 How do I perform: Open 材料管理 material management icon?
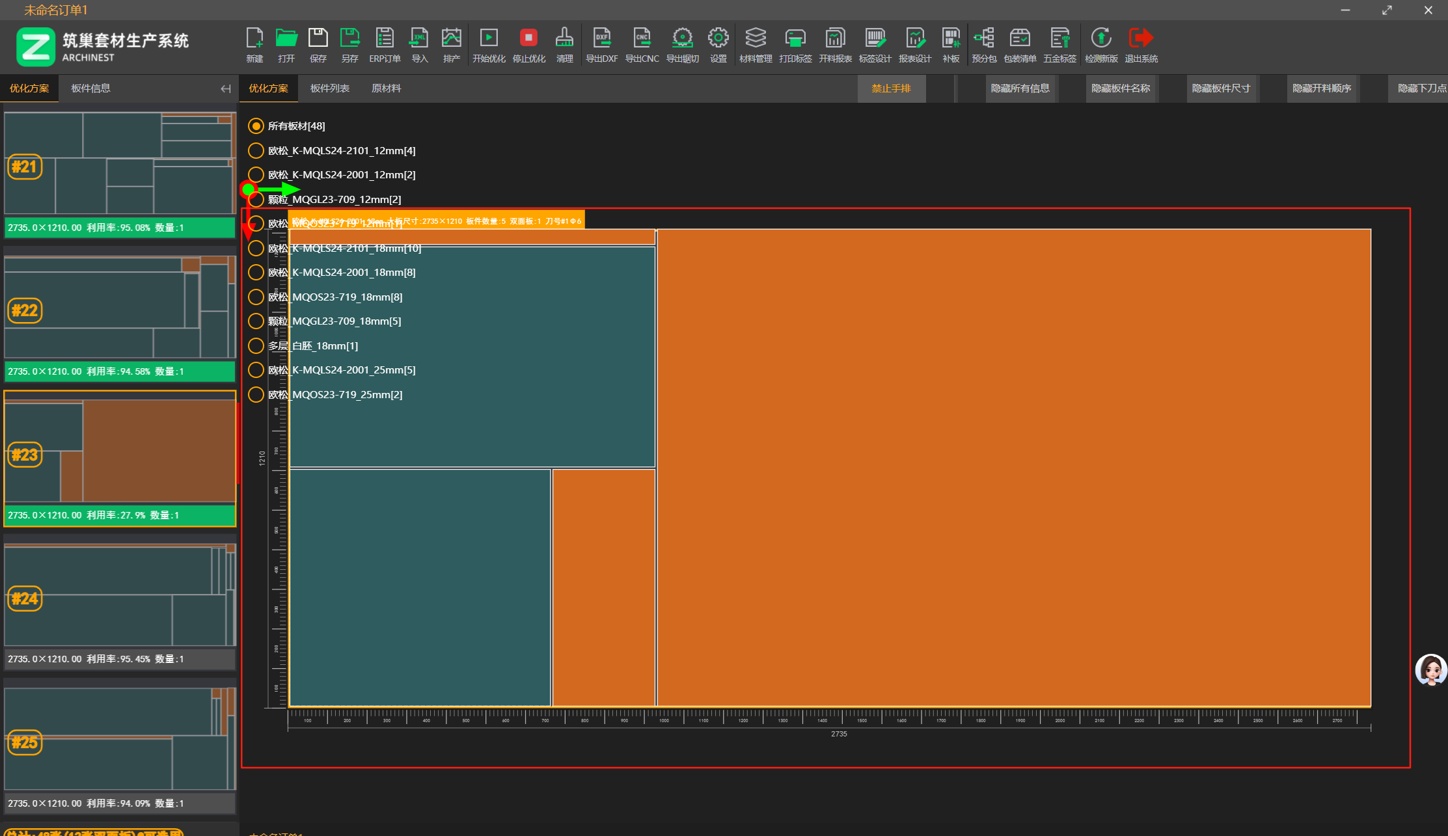tap(755, 44)
